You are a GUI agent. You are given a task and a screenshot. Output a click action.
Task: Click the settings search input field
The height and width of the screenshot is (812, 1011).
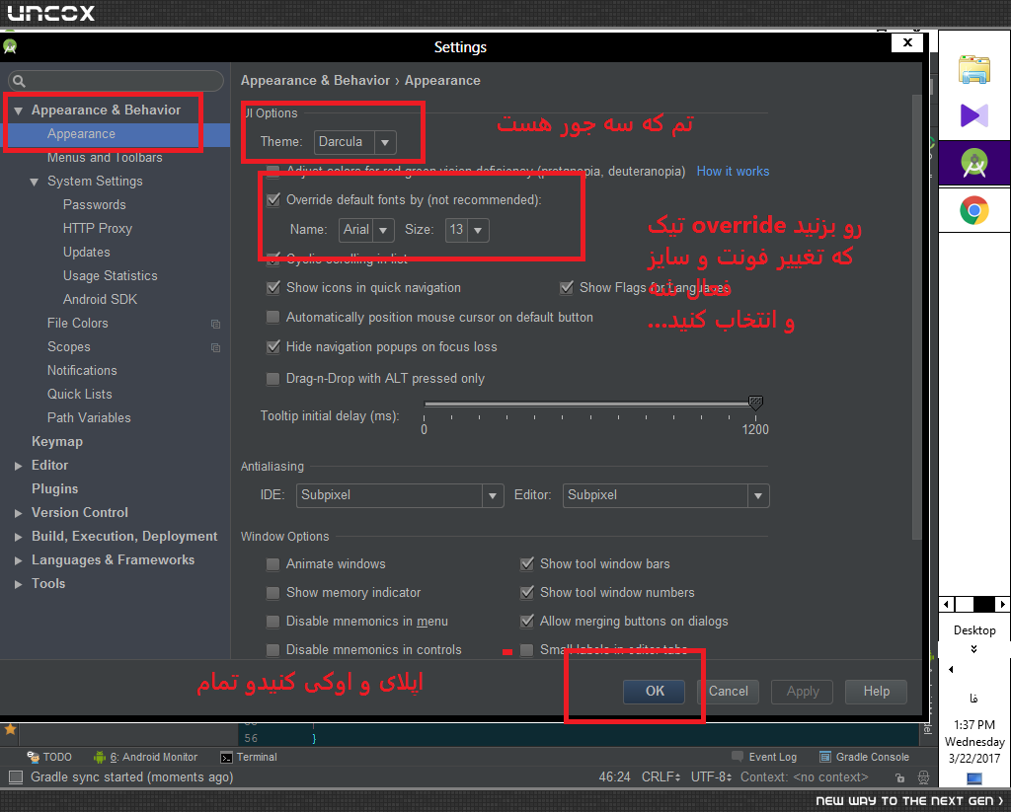(x=117, y=81)
